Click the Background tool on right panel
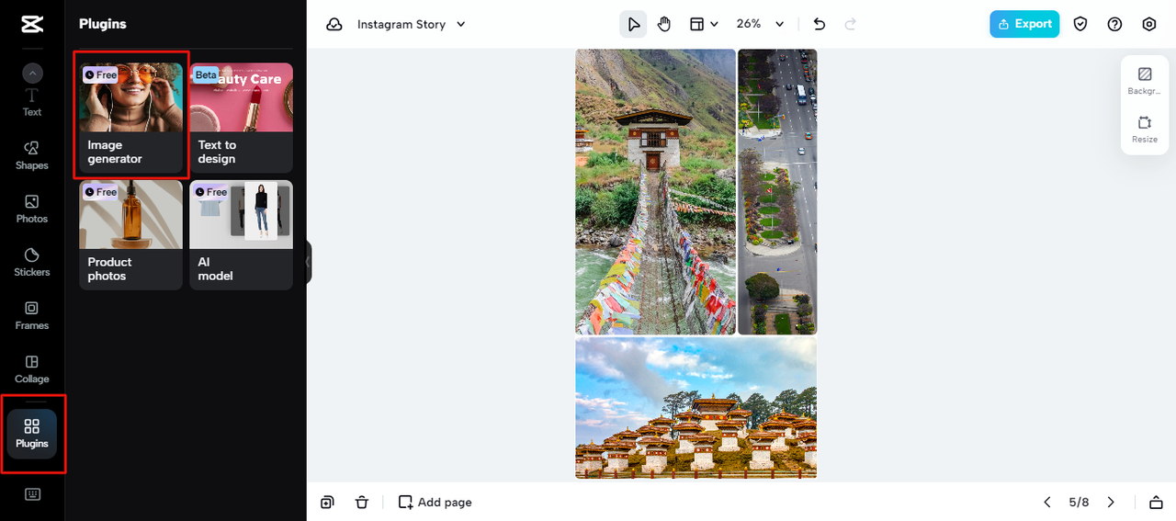Viewport: 1176px width, 521px height. click(x=1145, y=81)
